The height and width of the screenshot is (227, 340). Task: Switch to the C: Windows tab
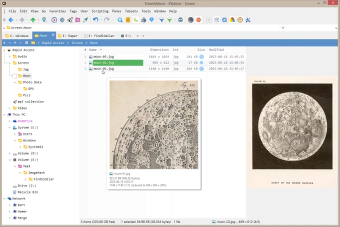click(17, 36)
